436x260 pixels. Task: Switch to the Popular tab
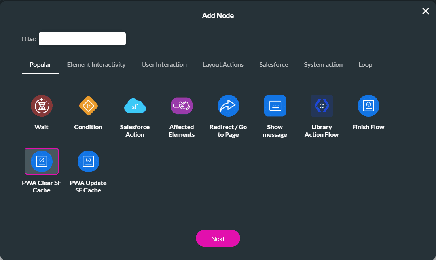pyautogui.click(x=40, y=65)
